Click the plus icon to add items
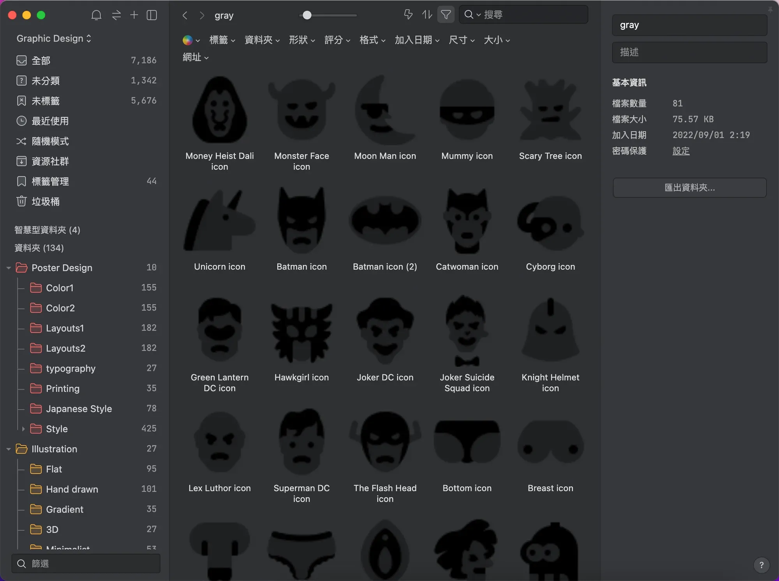Screen dimensions: 779x581 click(134, 15)
